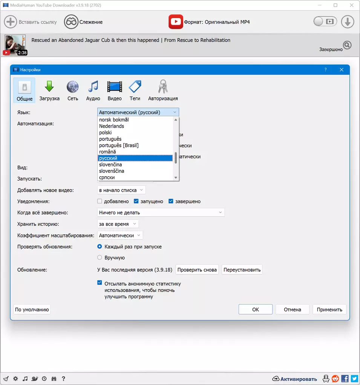Image resolution: width=360 pixels, height=385 pixels.
Task: Choose slovenščina from language list
Action: tap(135, 171)
